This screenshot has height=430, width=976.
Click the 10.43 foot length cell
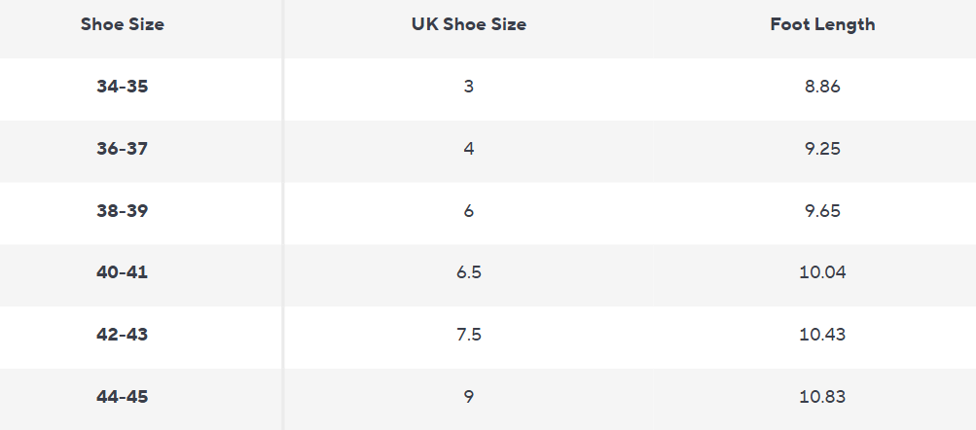click(x=822, y=335)
